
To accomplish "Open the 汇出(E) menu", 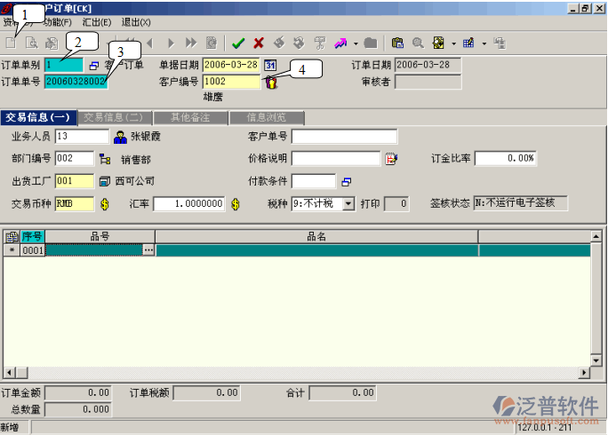I will [97, 22].
